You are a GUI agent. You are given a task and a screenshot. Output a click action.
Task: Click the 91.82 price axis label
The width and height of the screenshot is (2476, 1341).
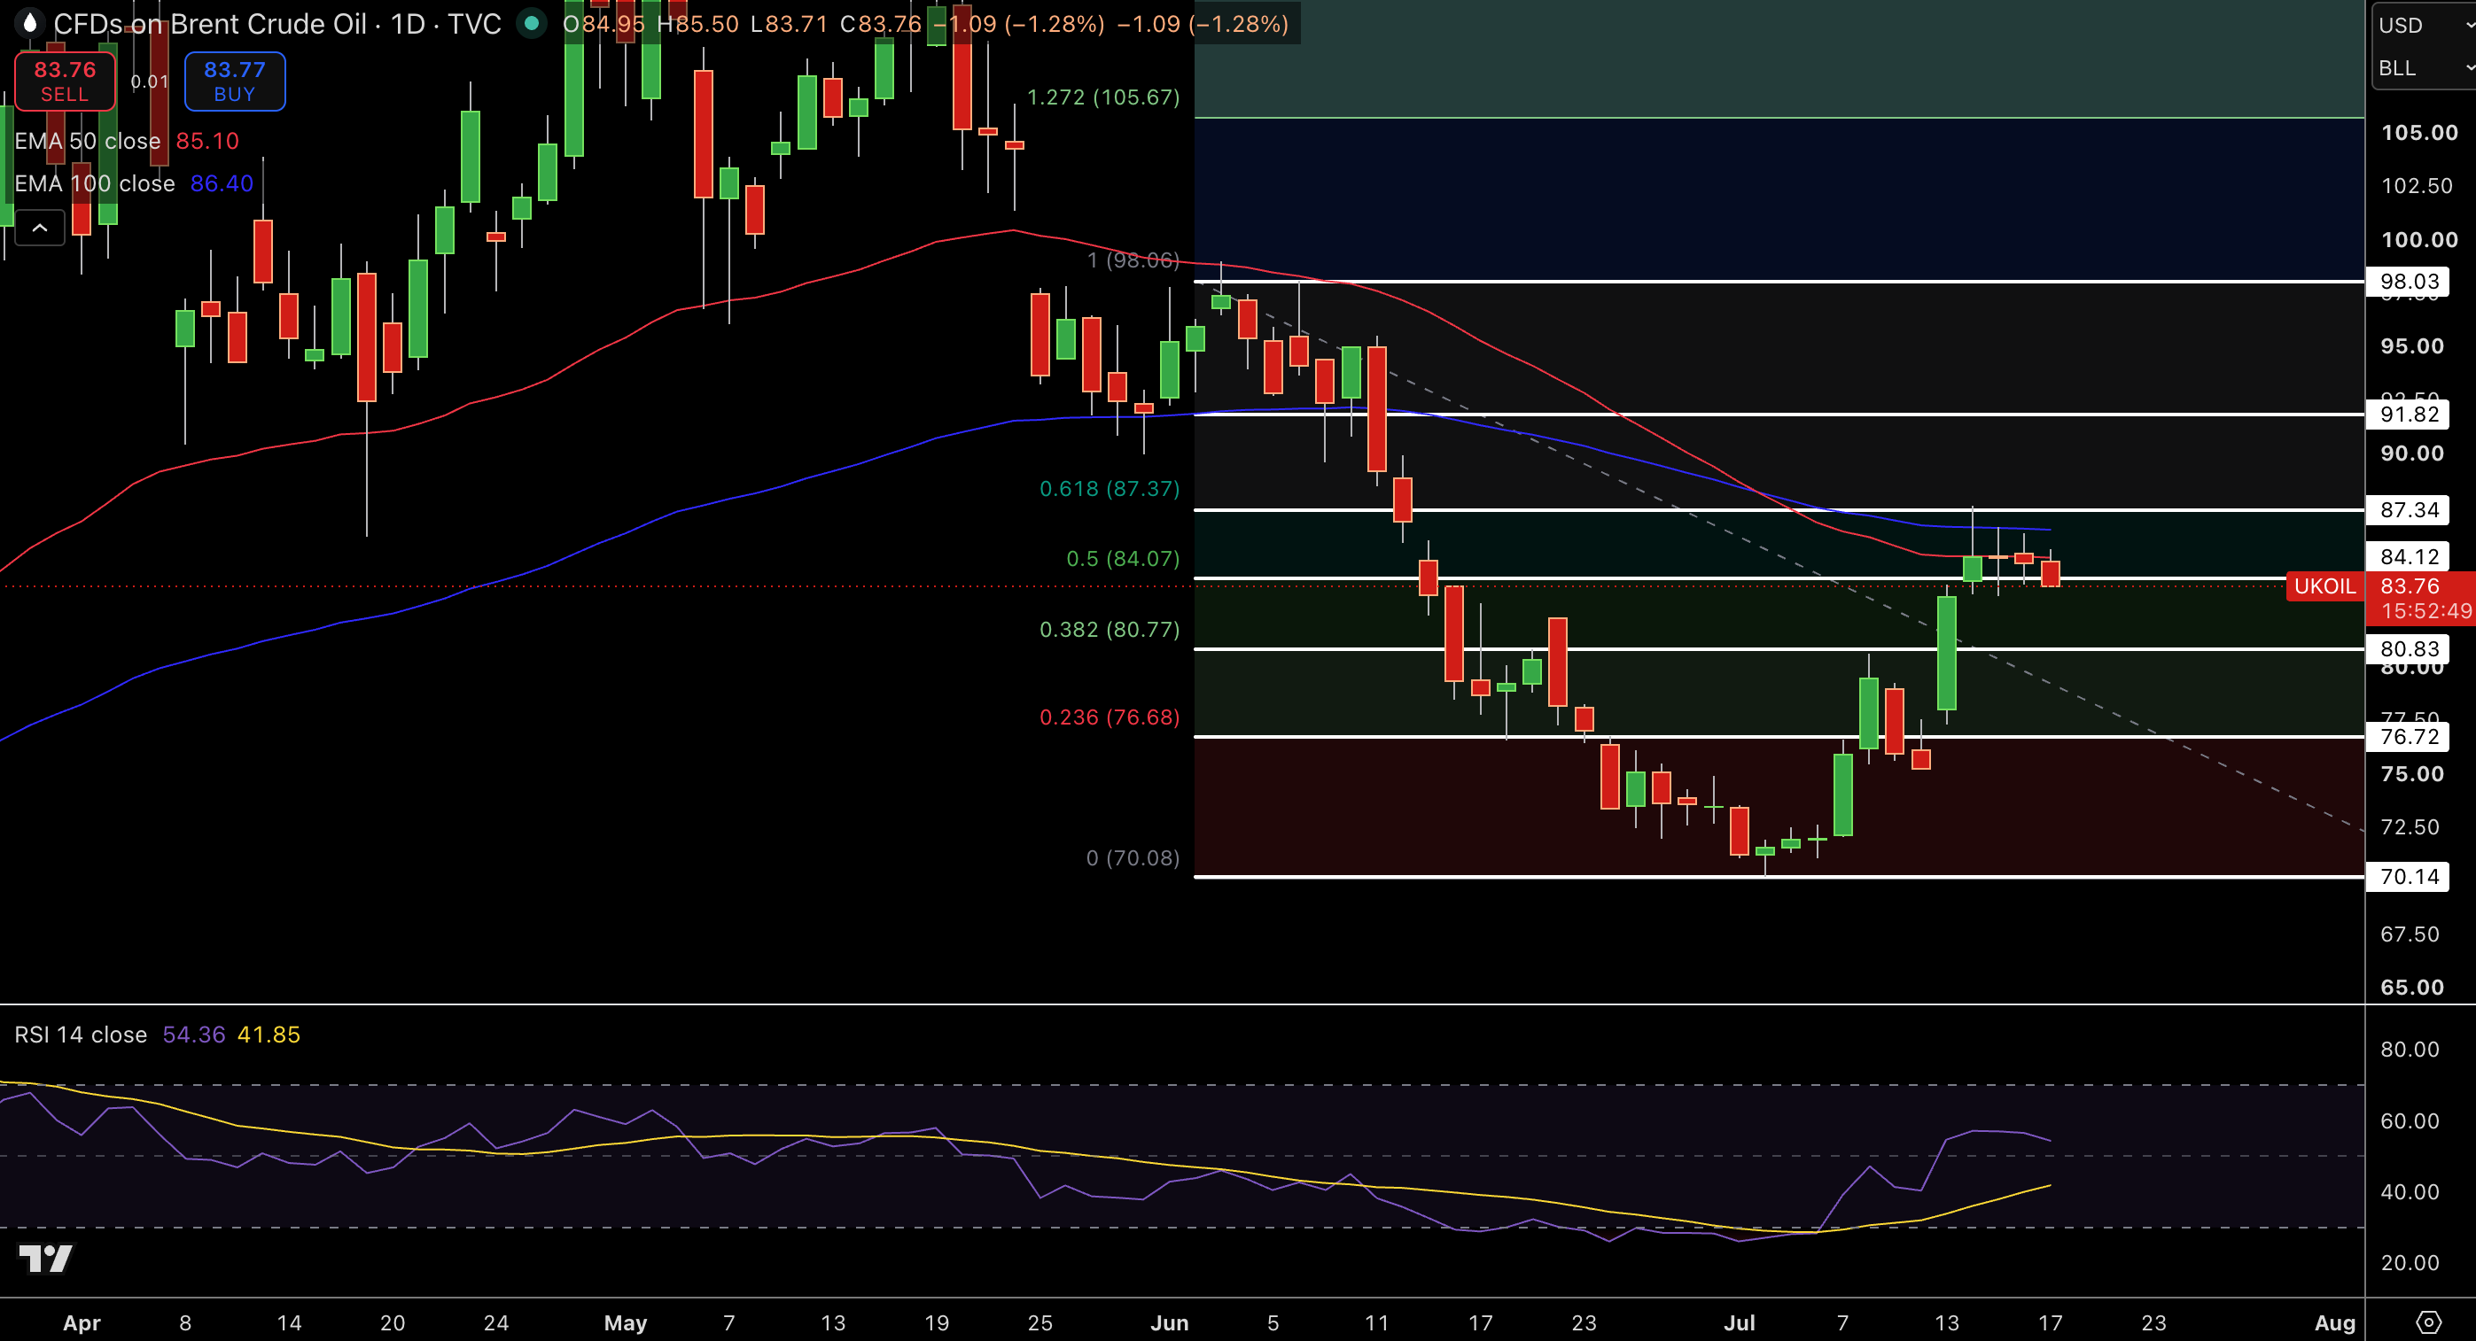tap(2409, 414)
